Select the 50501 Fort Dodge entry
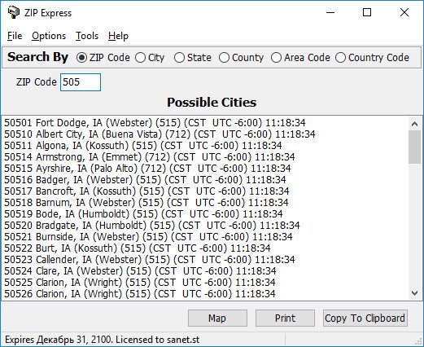The height and width of the screenshot is (347, 424). pos(155,123)
